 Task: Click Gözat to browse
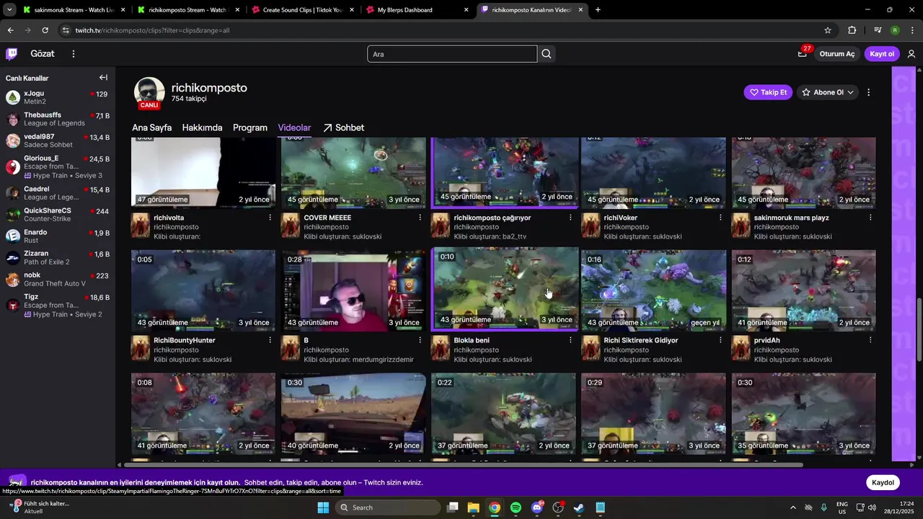pyautogui.click(x=43, y=54)
